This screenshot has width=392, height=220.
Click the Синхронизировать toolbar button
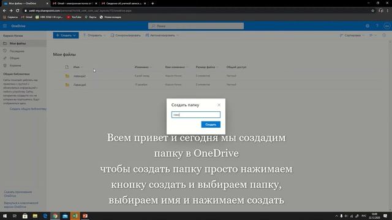pyautogui.click(x=126, y=35)
